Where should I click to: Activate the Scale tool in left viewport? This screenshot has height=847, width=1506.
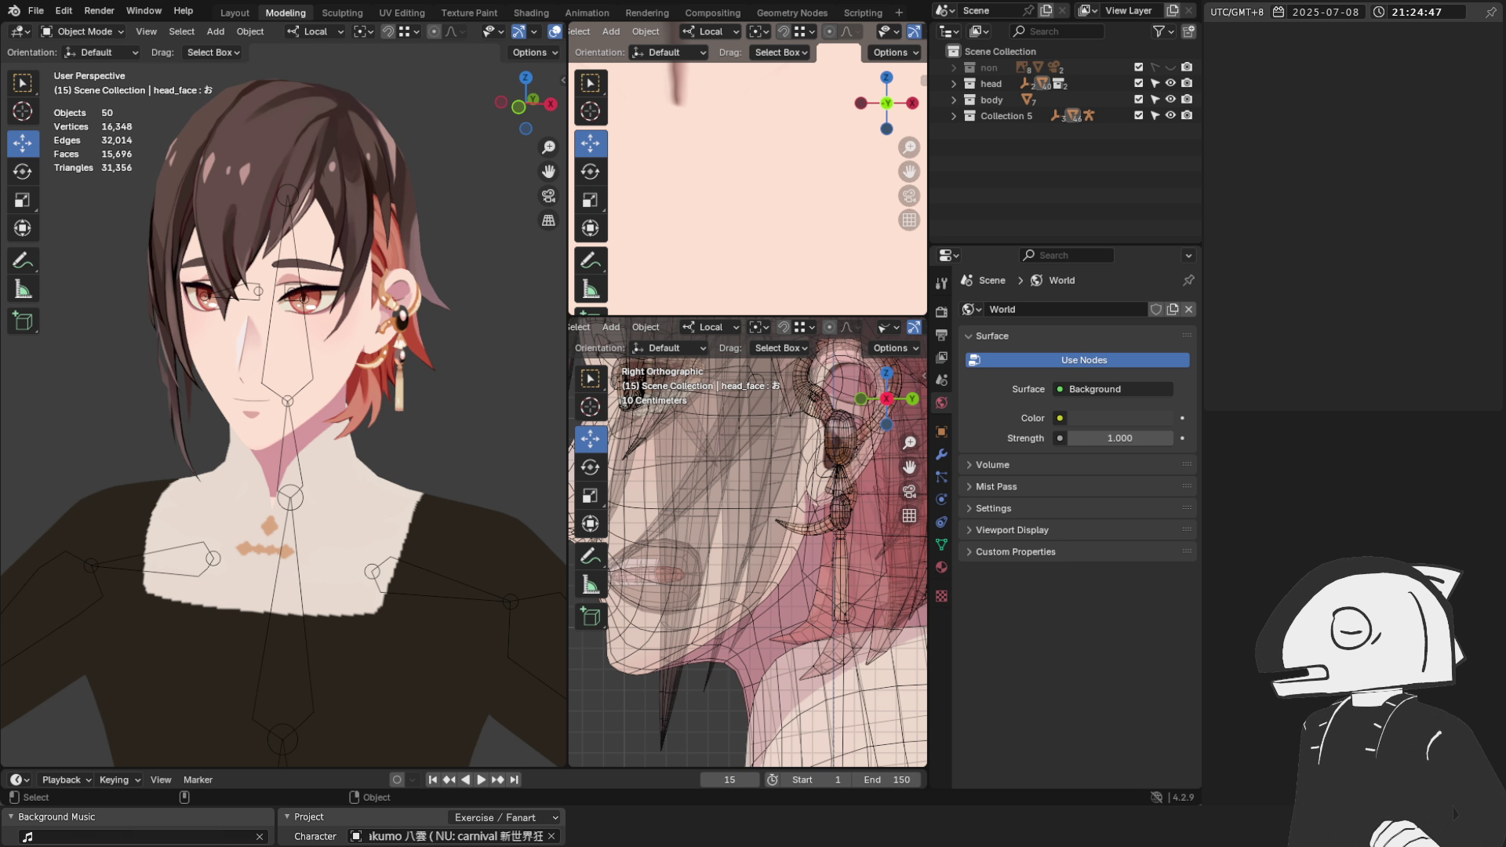(23, 200)
